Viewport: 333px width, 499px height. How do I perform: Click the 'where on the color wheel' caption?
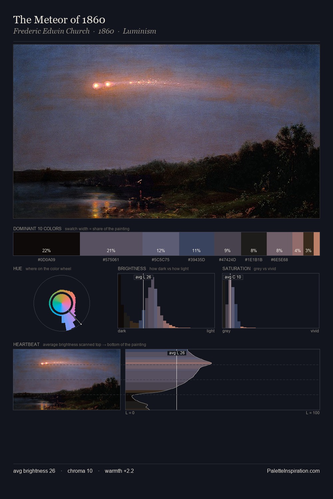click(48, 268)
